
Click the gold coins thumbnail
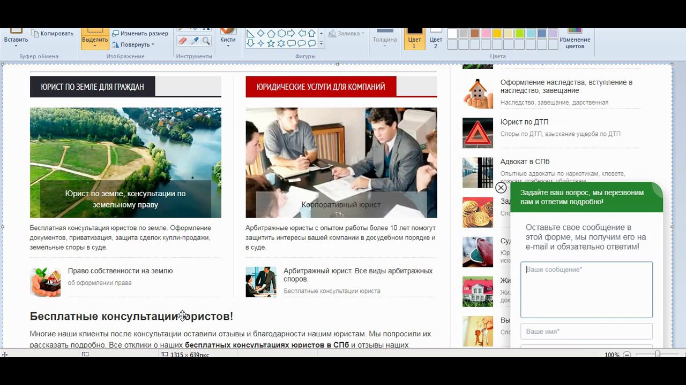[x=478, y=212]
